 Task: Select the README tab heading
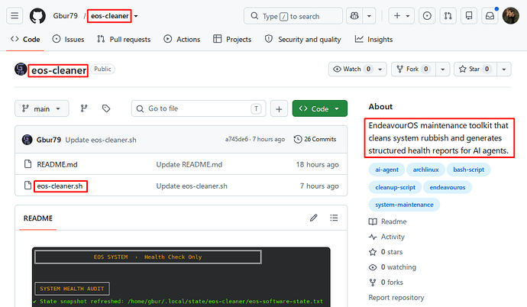[x=38, y=218]
